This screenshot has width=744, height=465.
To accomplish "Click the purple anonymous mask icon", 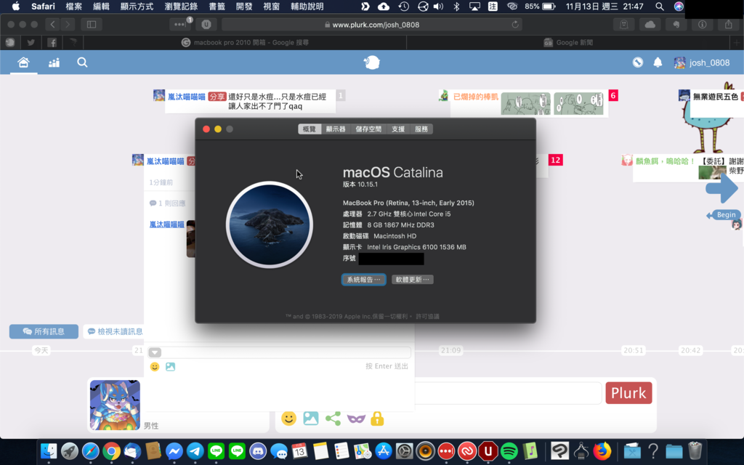I will [356, 418].
